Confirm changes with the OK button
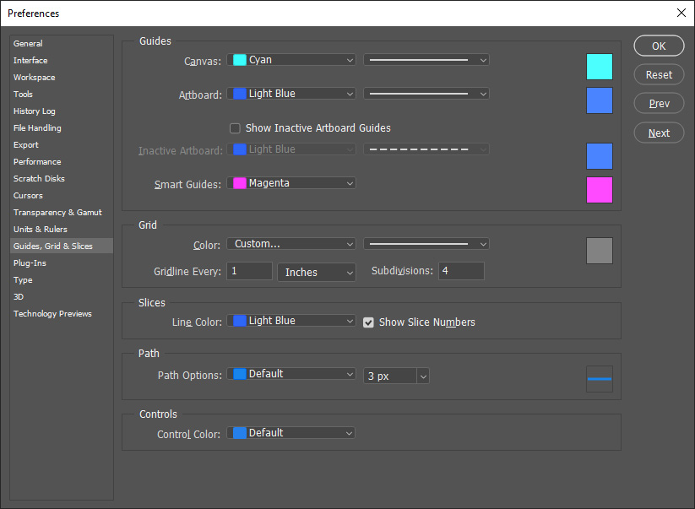The width and height of the screenshot is (695, 509). [x=659, y=46]
